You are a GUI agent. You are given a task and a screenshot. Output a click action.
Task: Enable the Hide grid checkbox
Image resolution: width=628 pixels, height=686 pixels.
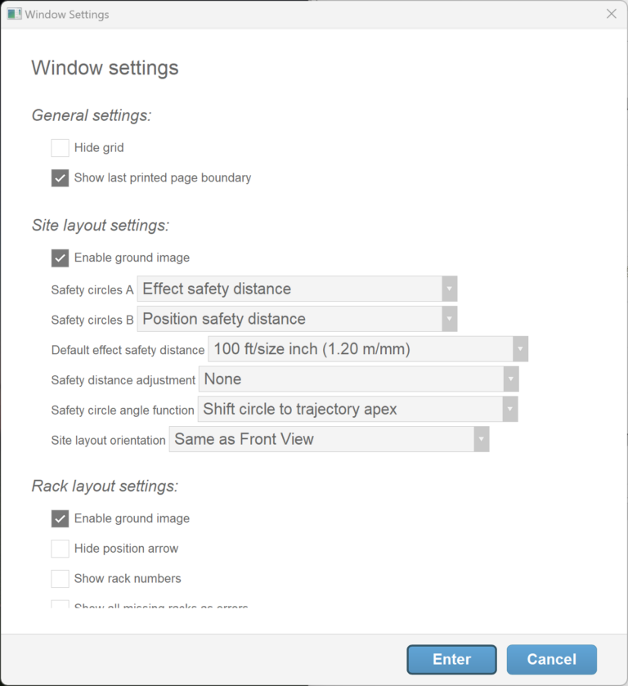pos(60,148)
